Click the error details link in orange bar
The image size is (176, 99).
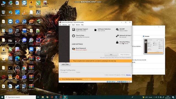pyautogui.click(x=87, y=79)
